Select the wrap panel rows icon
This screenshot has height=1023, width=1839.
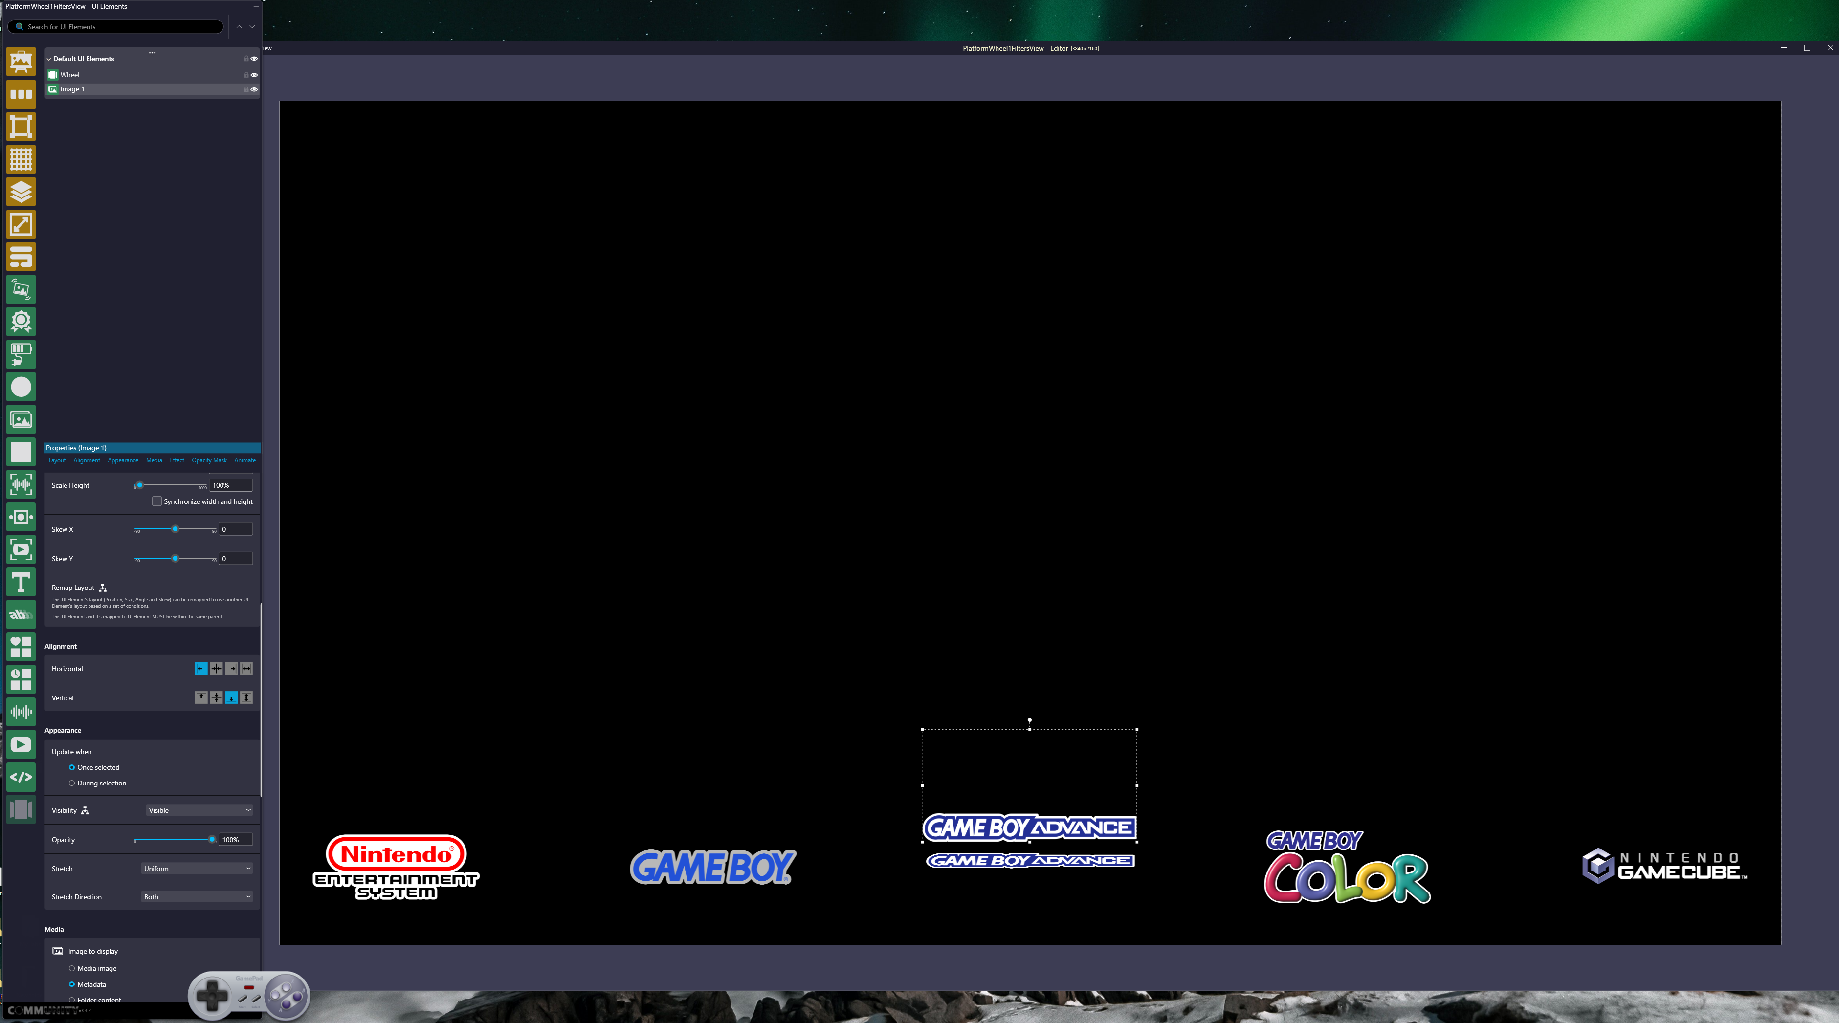point(21,257)
